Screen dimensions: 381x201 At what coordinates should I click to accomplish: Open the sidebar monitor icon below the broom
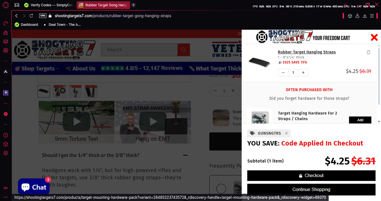6,41
